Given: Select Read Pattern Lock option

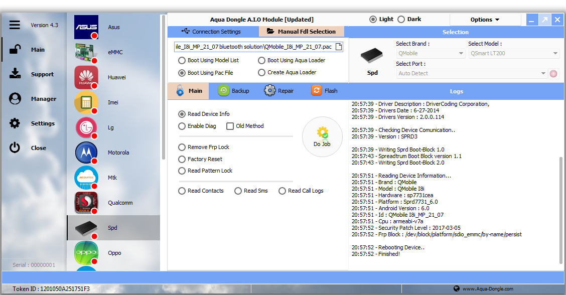Looking at the screenshot, I should [x=182, y=171].
